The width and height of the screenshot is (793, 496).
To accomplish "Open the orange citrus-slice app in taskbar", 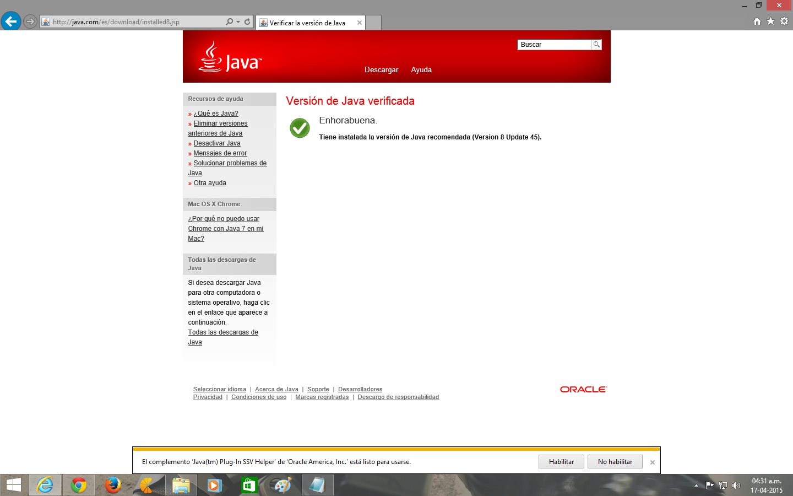I will pos(147,485).
